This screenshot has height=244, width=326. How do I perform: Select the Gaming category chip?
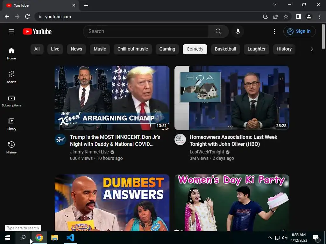pyautogui.click(x=167, y=49)
